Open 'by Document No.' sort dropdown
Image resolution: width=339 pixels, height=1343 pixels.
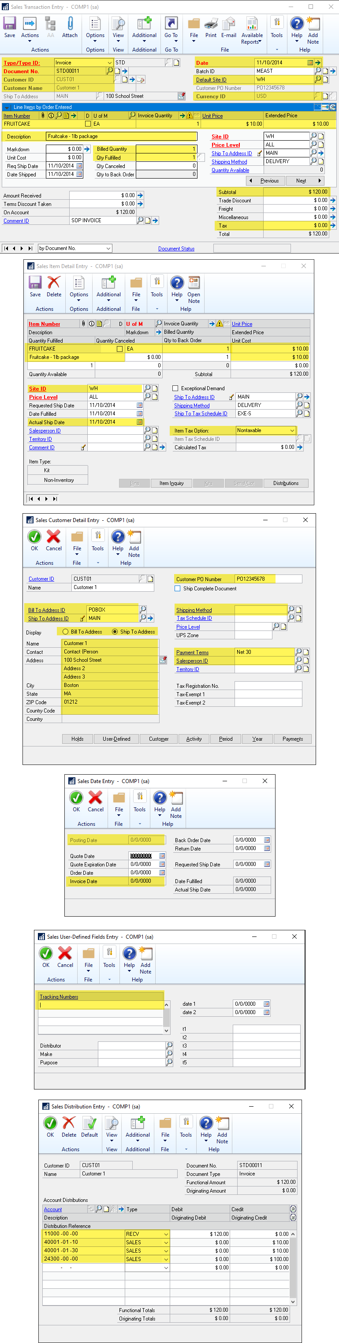[x=108, y=248]
